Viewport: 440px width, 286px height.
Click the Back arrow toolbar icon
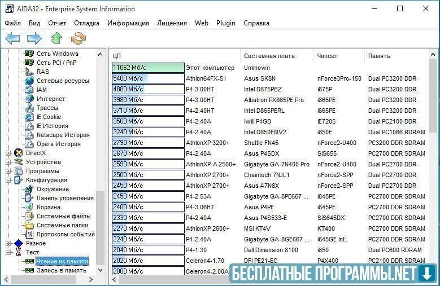[12, 38]
